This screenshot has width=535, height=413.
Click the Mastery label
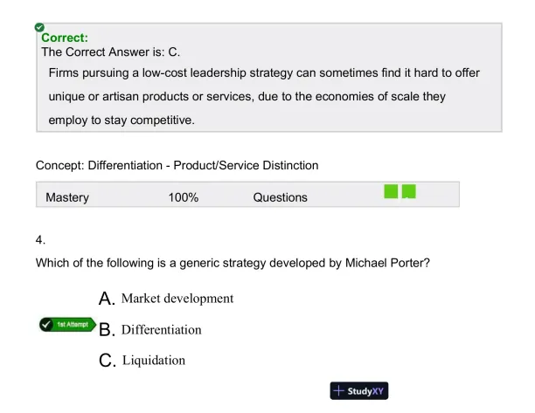pyautogui.click(x=67, y=197)
